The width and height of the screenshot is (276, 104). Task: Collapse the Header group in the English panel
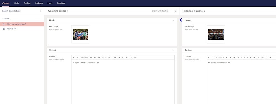[173, 20]
